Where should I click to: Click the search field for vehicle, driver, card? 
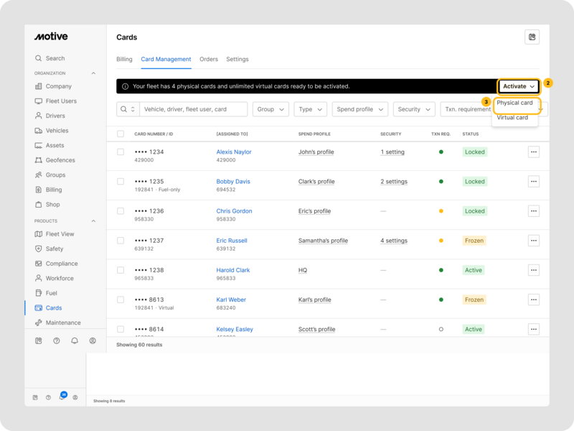(x=192, y=109)
